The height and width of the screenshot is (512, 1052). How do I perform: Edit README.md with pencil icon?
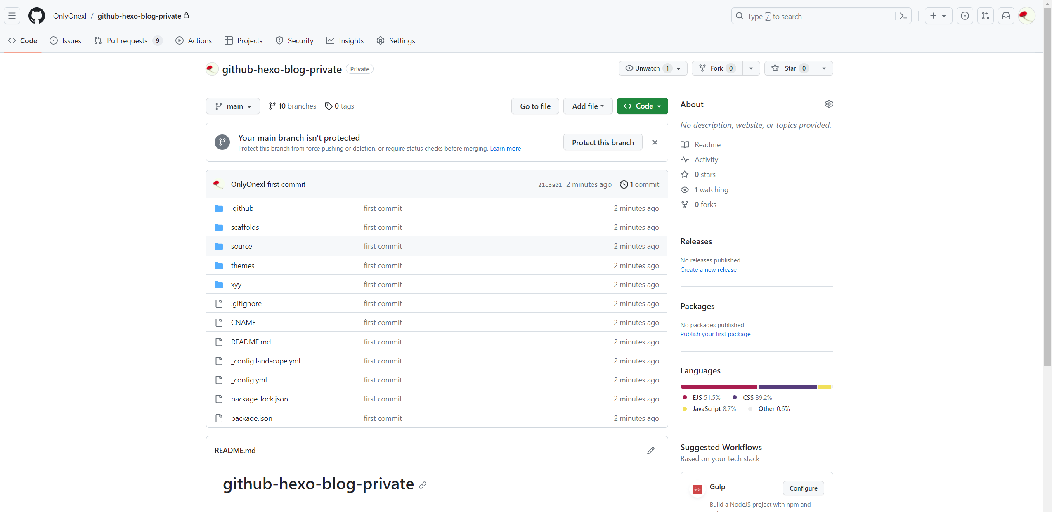651,451
